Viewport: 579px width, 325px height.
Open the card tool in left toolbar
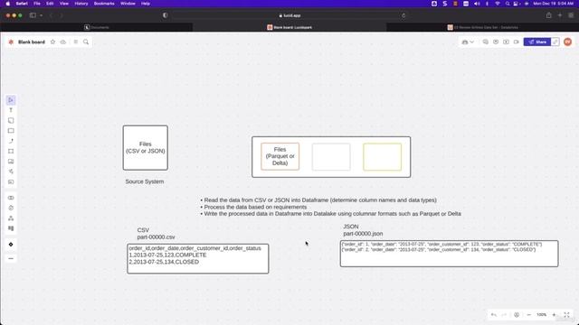tap(11, 181)
